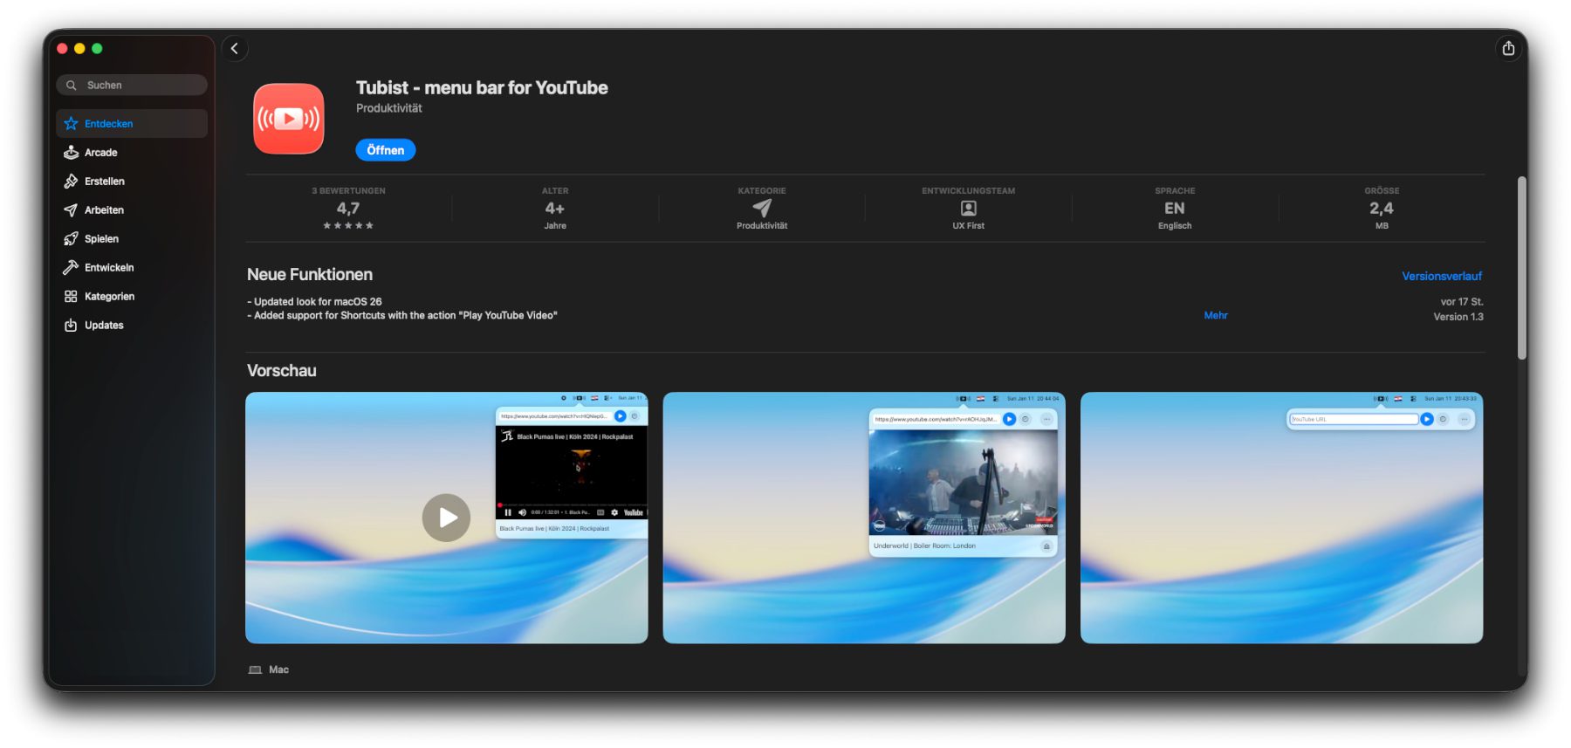Click the Suchen search field
The image size is (1571, 748).
tap(140, 86)
